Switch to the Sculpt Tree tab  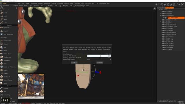point(170,8)
